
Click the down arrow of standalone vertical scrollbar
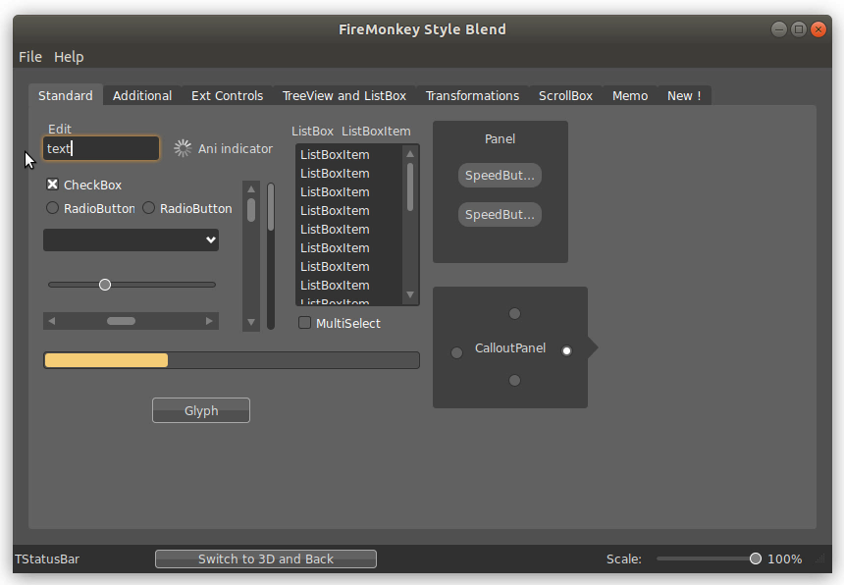point(251,322)
